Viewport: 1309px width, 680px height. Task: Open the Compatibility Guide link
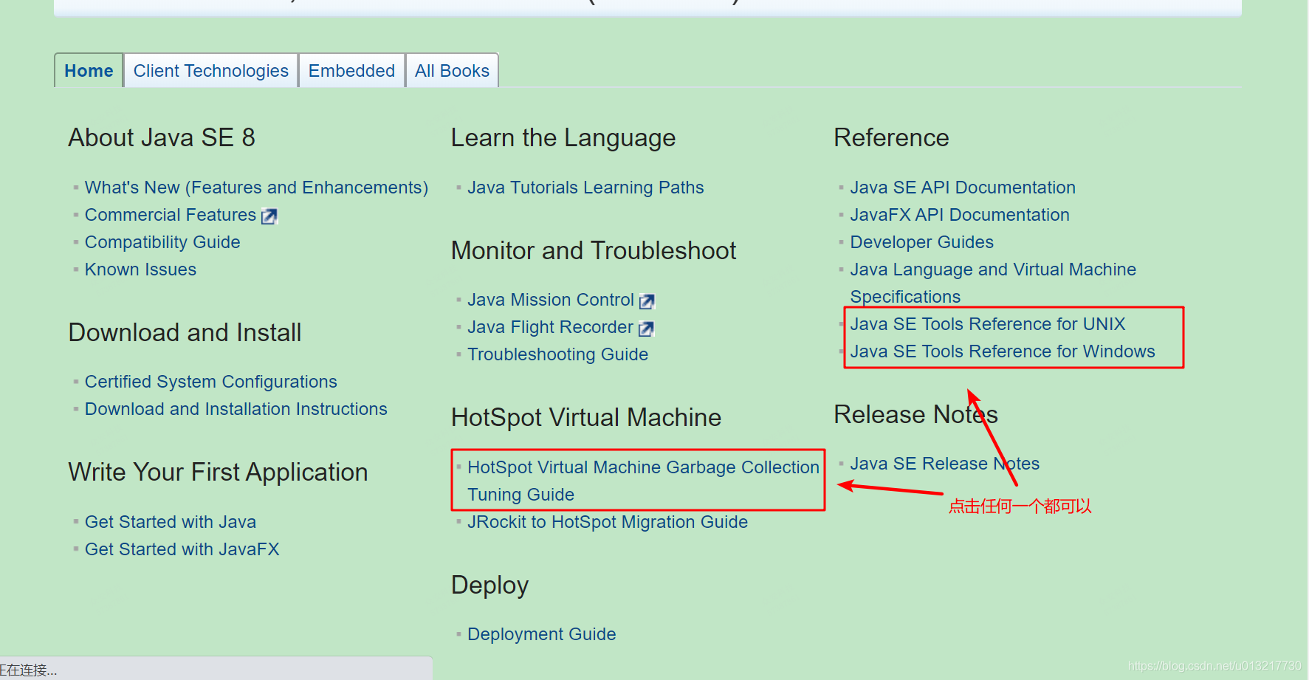coord(162,242)
